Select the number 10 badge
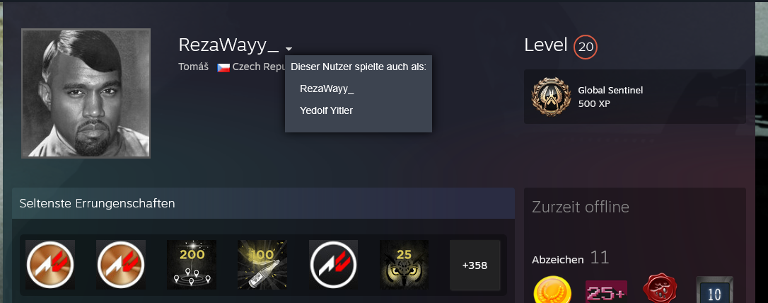 pos(715,290)
